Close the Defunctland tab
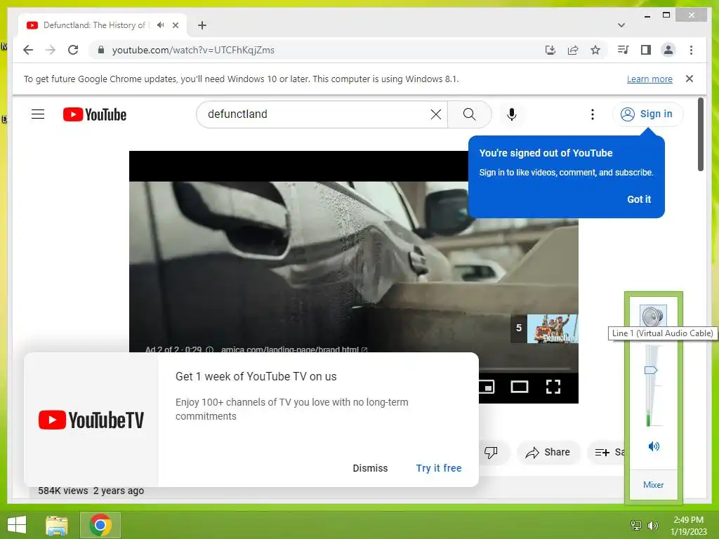Screen dimensions: 719x539 click(175, 25)
